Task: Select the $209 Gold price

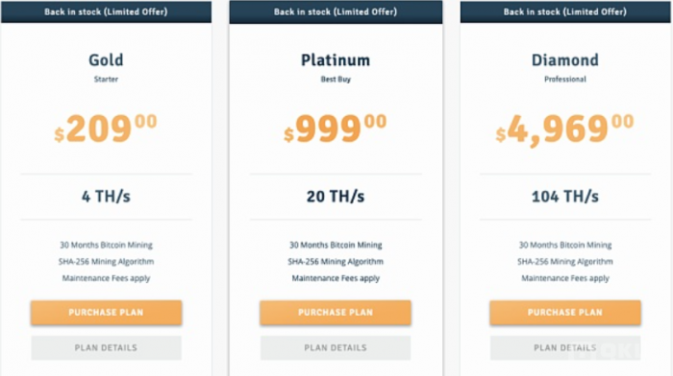Action: [x=106, y=129]
